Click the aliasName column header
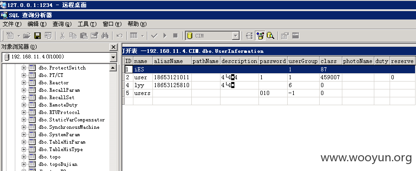Viewport: 416px width, 171px height. [x=172, y=61]
